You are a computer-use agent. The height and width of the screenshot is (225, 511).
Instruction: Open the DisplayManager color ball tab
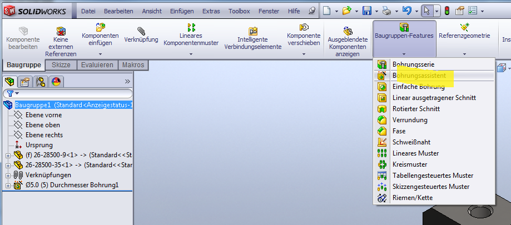[57, 82]
